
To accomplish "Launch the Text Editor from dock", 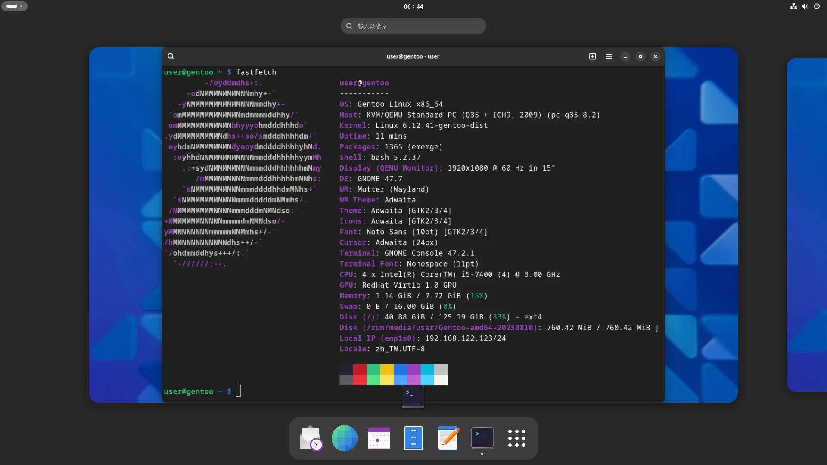I will pyautogui.click(x=448, y=438).
